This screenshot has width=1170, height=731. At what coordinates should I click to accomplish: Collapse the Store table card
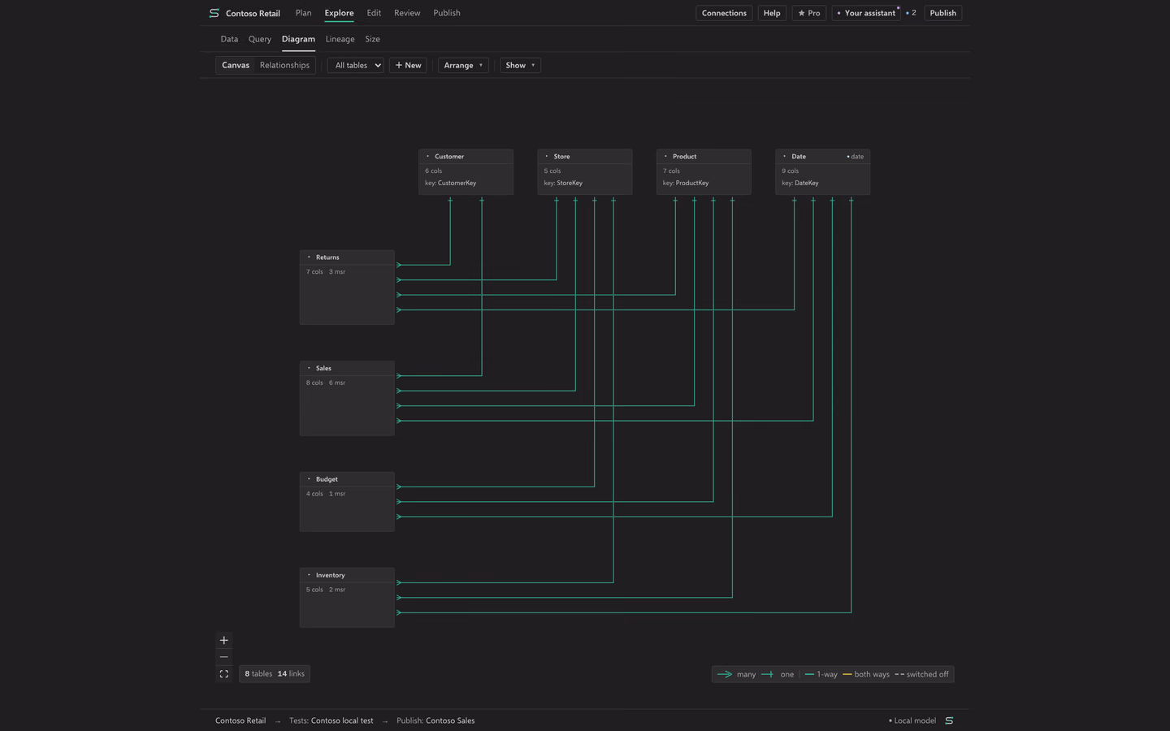547,156
